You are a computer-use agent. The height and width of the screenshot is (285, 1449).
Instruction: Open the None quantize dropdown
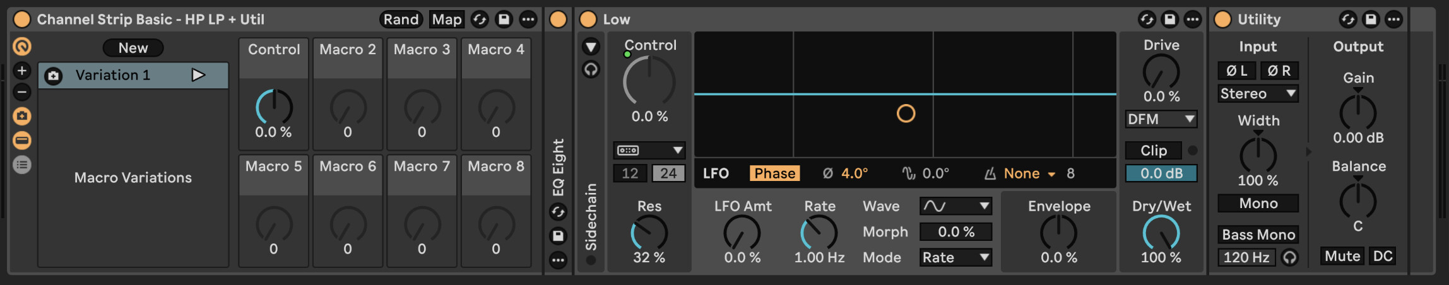(x=1029, y=173)
